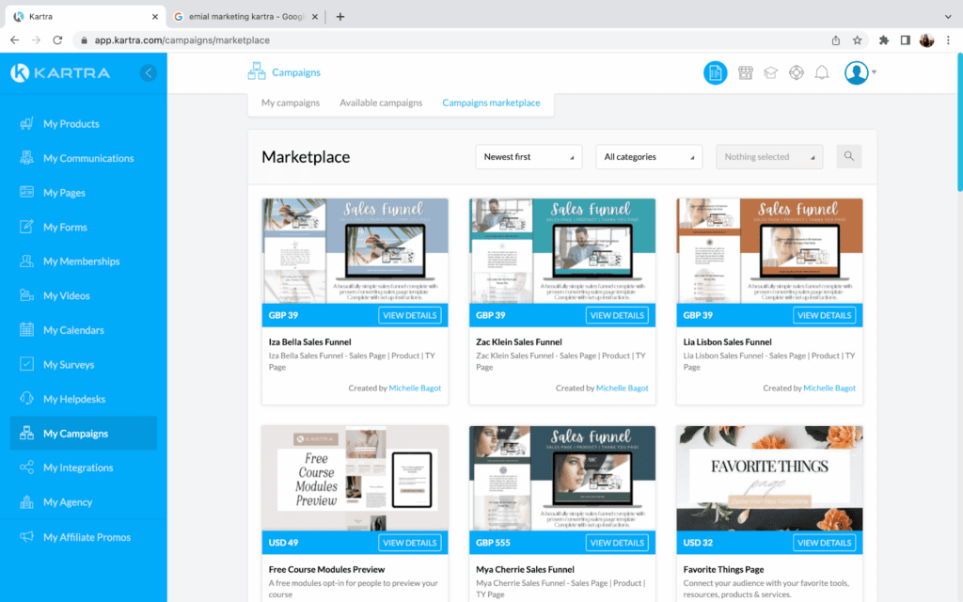Open the Newest first sort dropdown
Viewport: 963px width, 602px height.
(x=529, y=157)
